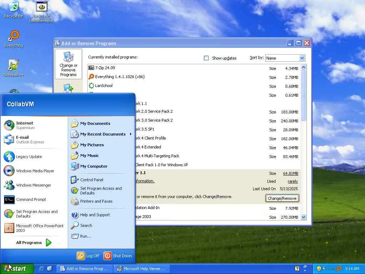
Task: Launch Windows Media Player
Action: [x=34, y=171]
